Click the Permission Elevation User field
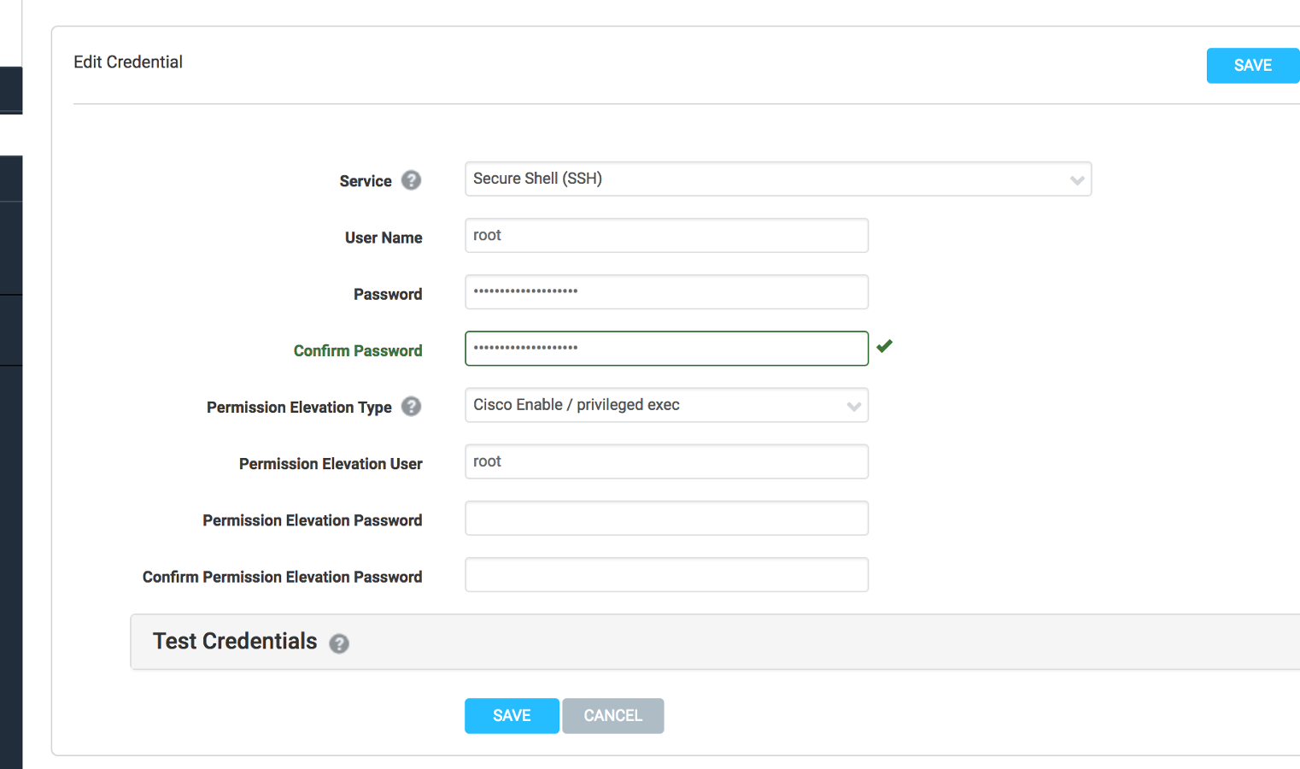Image resolution: width=1300 pixels, height=769 pixels. (x=666, y=461)
